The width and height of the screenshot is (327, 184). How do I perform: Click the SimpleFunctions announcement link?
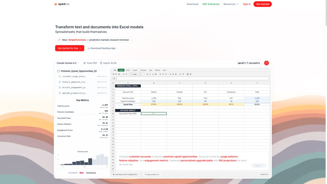click(95, 40)
